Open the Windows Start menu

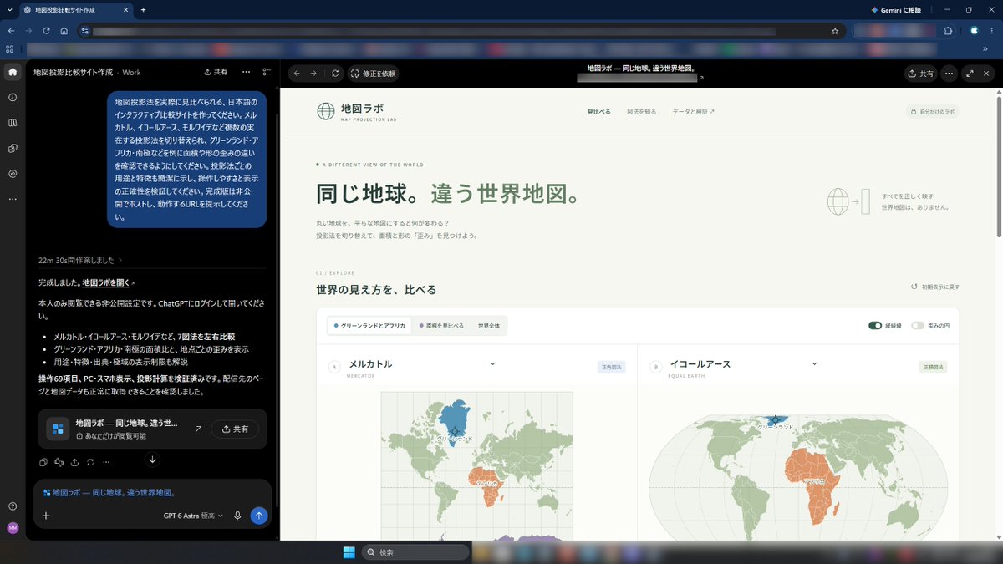coord(349,552)
